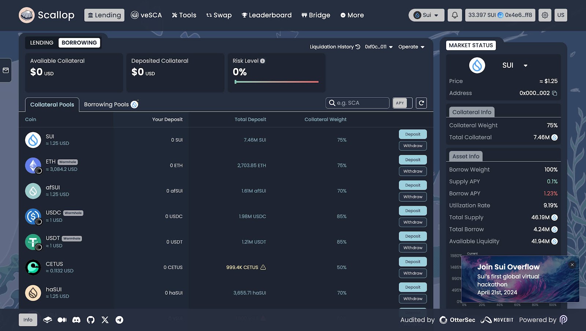Open the Tools menu
This screenshot has width=586, height=331.
[184, 15]
